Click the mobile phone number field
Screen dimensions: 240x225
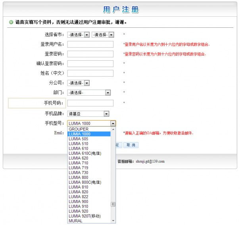90,103
